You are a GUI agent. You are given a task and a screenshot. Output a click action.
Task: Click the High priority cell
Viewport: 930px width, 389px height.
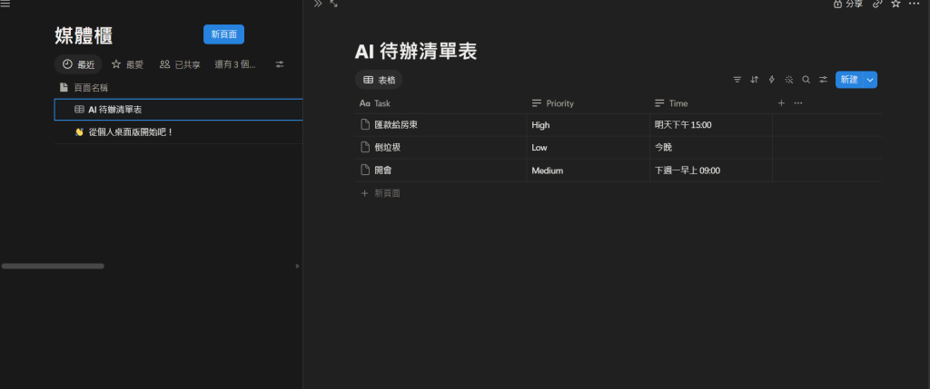tap(588, 125)
